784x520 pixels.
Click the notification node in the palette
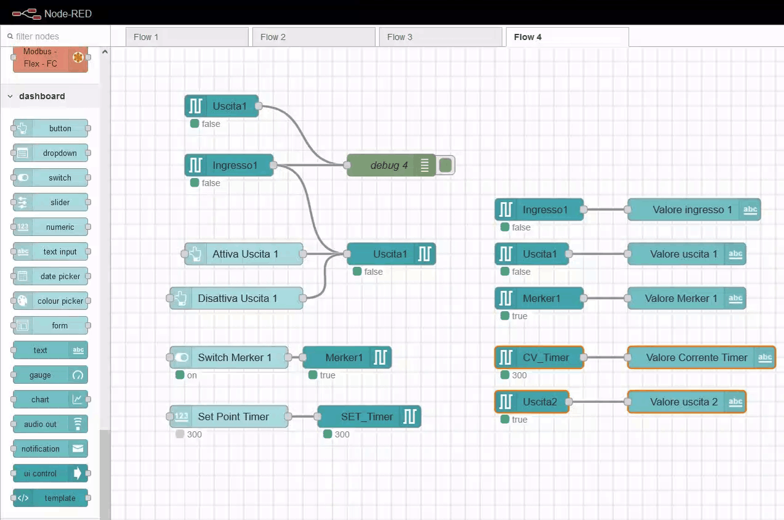click(50, 449)
